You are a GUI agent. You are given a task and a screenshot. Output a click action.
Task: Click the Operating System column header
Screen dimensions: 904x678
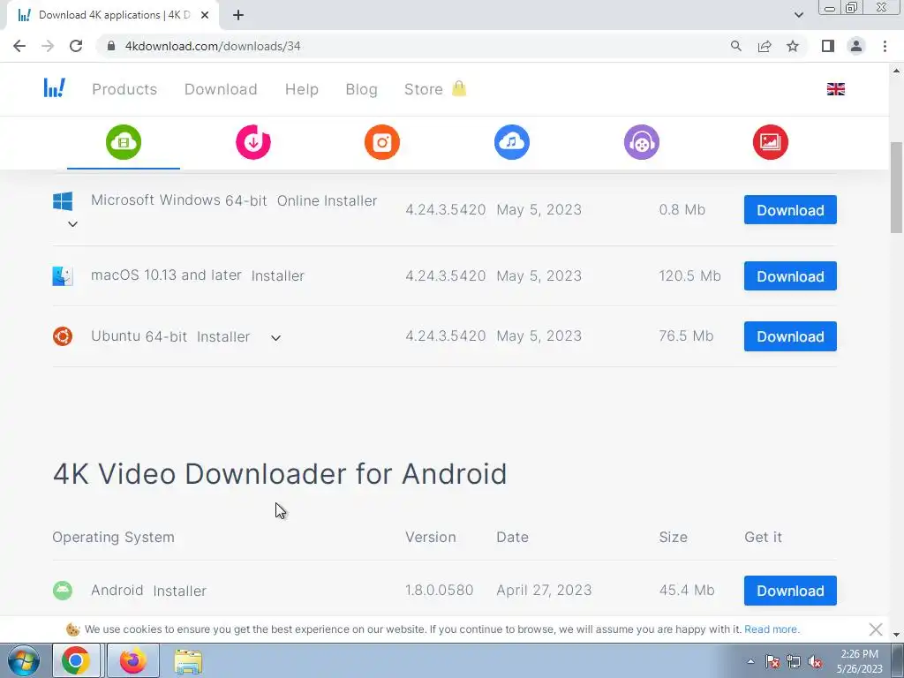(x=113, y=538)
